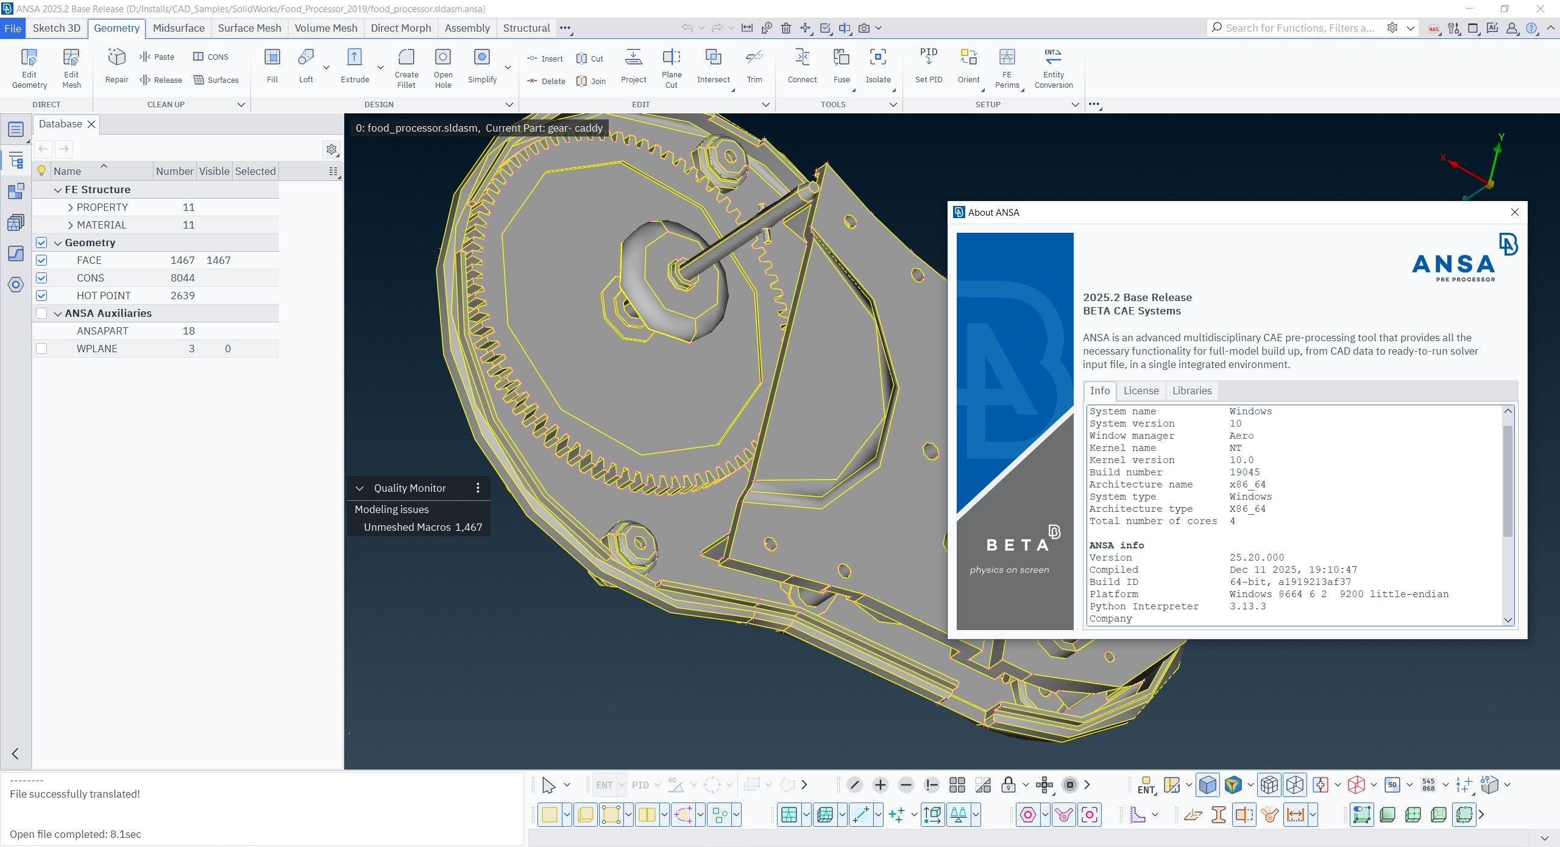Collapse the Quality Monitor panel

pos(360,488)
